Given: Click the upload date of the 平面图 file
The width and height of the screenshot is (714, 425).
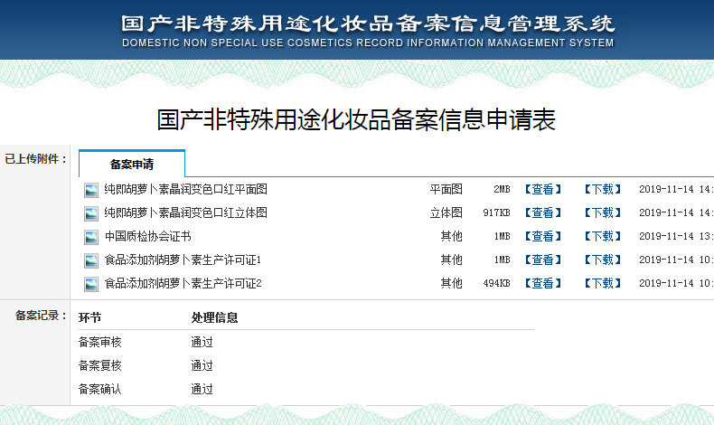Looking at the screenshot, I should 676,189.
